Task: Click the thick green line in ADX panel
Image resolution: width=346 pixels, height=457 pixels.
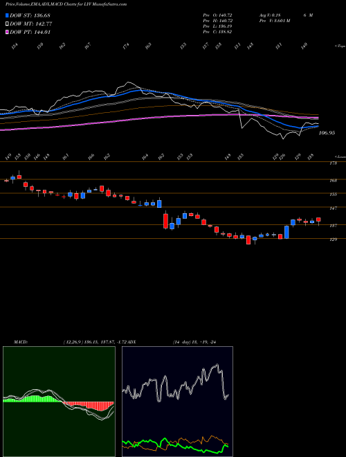Action: click(175, 446)
